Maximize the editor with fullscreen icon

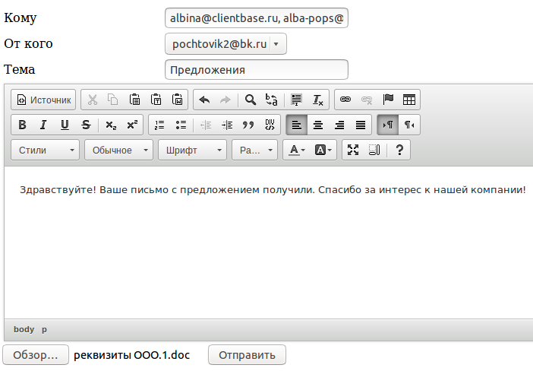(x=352, y=150)
